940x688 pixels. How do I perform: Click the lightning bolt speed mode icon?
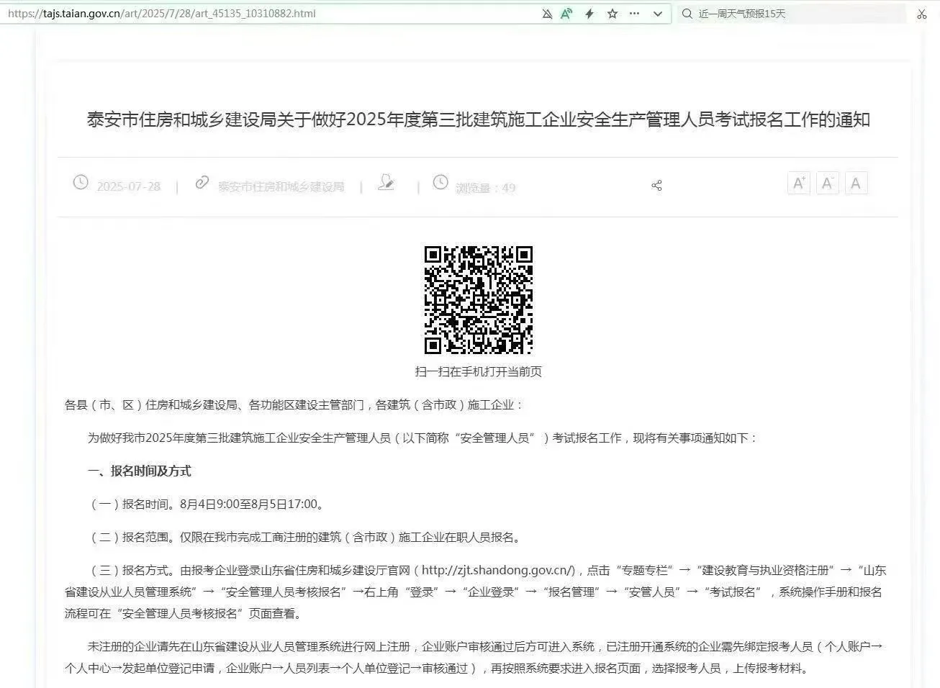589,14
